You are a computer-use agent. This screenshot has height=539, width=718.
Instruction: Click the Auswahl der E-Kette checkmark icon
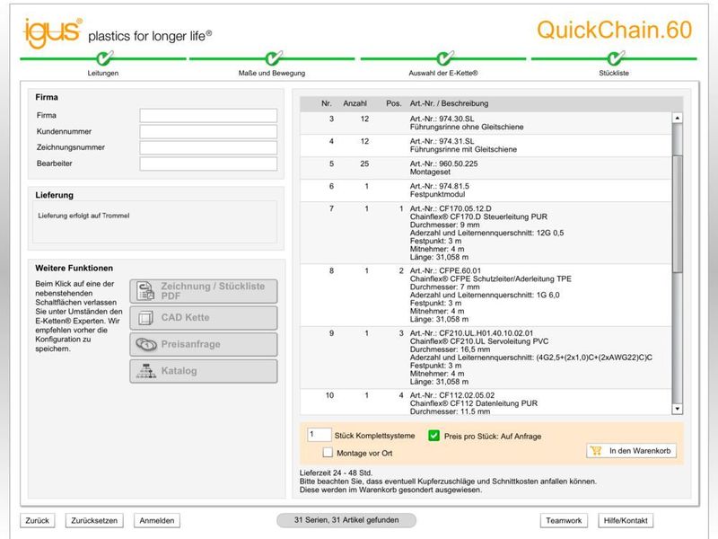pos(444,57)
